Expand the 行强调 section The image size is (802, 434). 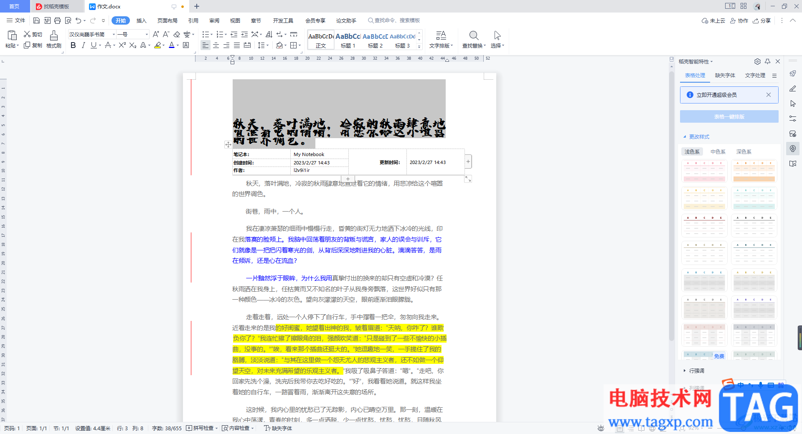685,371
